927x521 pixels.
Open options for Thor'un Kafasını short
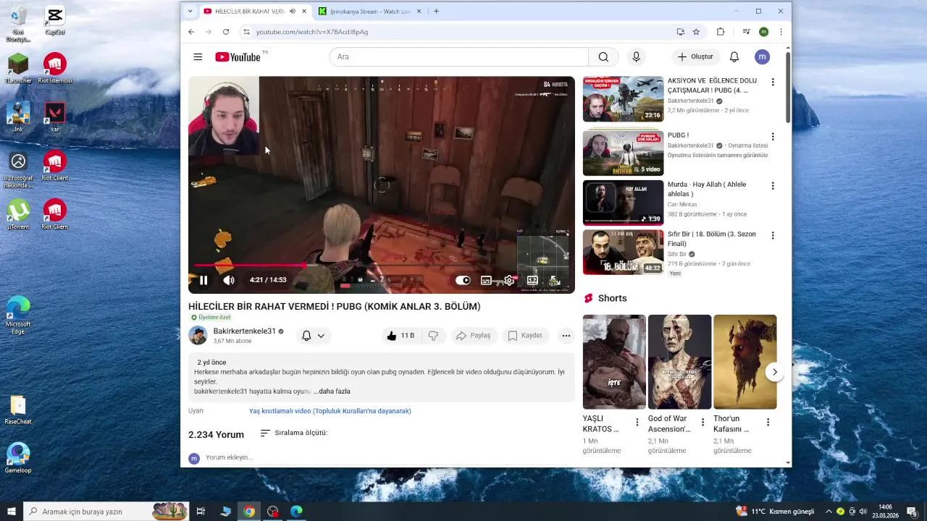click(768, 423)
